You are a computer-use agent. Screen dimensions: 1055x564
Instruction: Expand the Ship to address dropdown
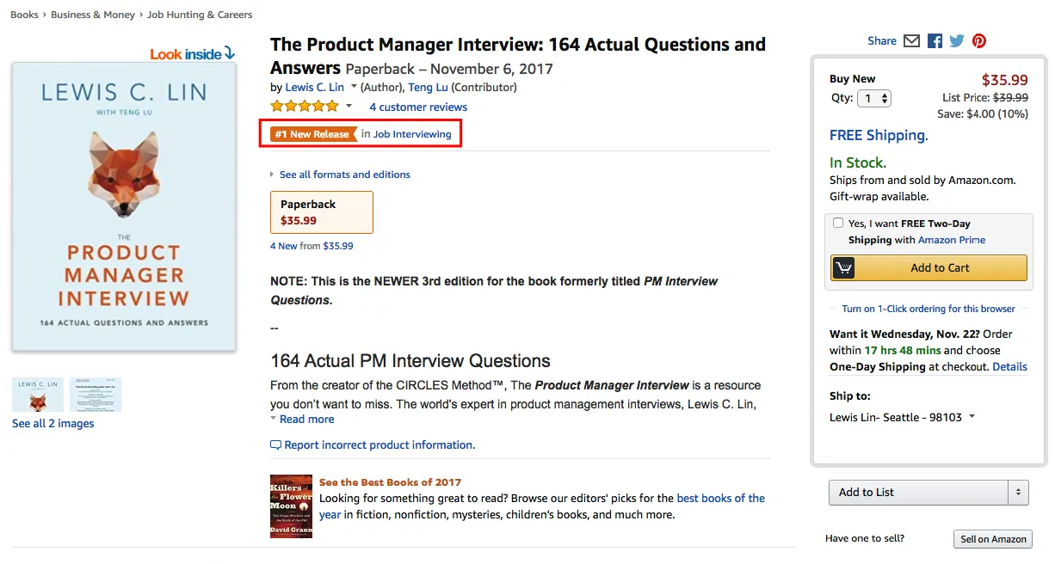point(972,417)
